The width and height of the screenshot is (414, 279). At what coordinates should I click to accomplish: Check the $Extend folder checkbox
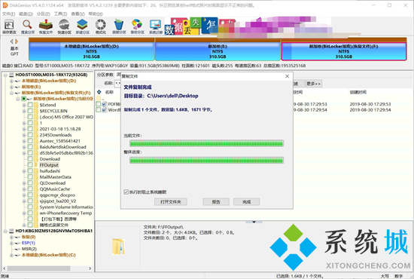(x=30, y=105)
